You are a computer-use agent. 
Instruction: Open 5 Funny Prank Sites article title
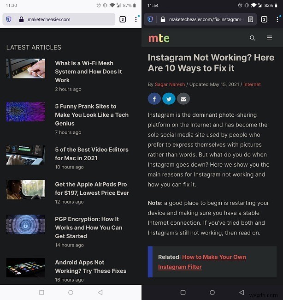[92, 115]
